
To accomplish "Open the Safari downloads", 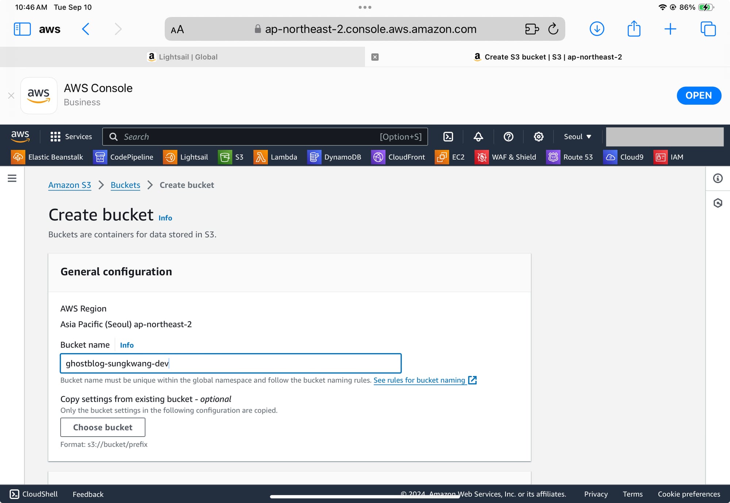I will click(597, 29).
